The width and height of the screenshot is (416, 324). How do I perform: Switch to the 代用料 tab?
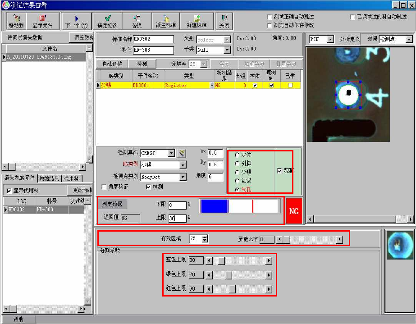tap(72, 178)
